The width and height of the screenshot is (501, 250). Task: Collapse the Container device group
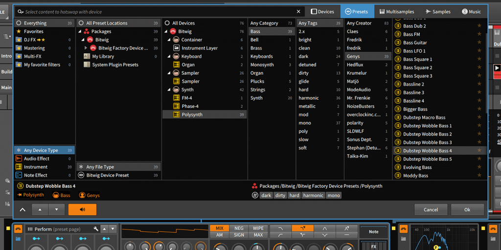(x=169, y=40)
